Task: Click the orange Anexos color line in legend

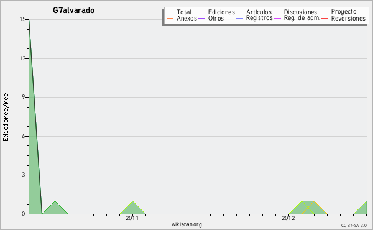Action: pos(170,18)
